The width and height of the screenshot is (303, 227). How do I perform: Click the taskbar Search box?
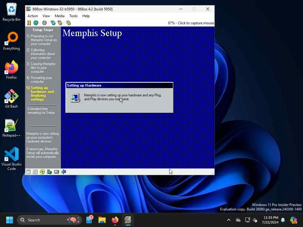(x=49, y=220)
